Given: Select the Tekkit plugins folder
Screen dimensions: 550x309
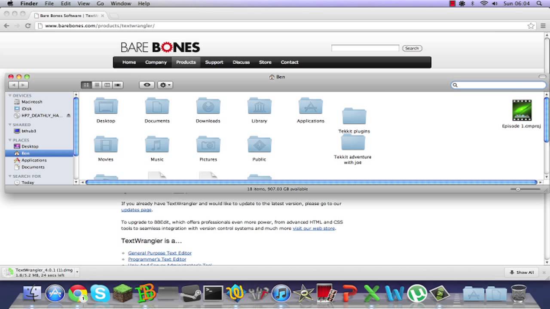Looking at the screenshot, I should tap(354, 121).
